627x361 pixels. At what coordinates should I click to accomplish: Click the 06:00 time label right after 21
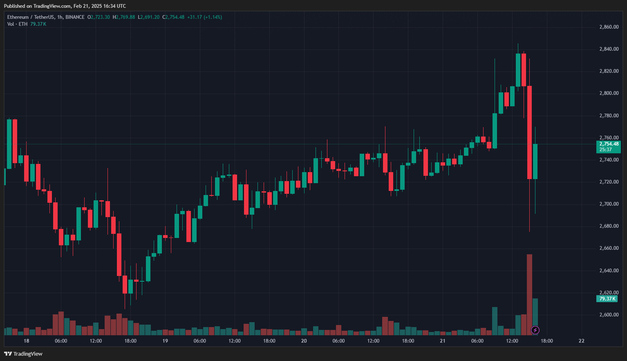click(477, 341)
